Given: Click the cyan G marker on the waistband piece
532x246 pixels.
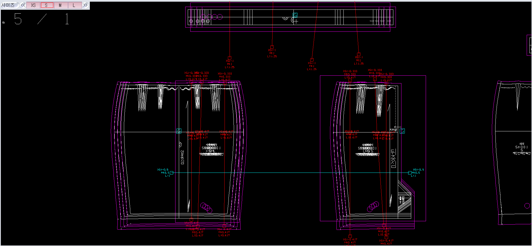Looking at the screenshot, I should [295, 15].
